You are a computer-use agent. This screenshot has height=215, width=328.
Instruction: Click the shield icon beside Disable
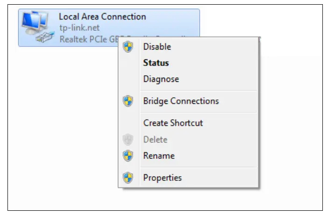tap(128, 47)
